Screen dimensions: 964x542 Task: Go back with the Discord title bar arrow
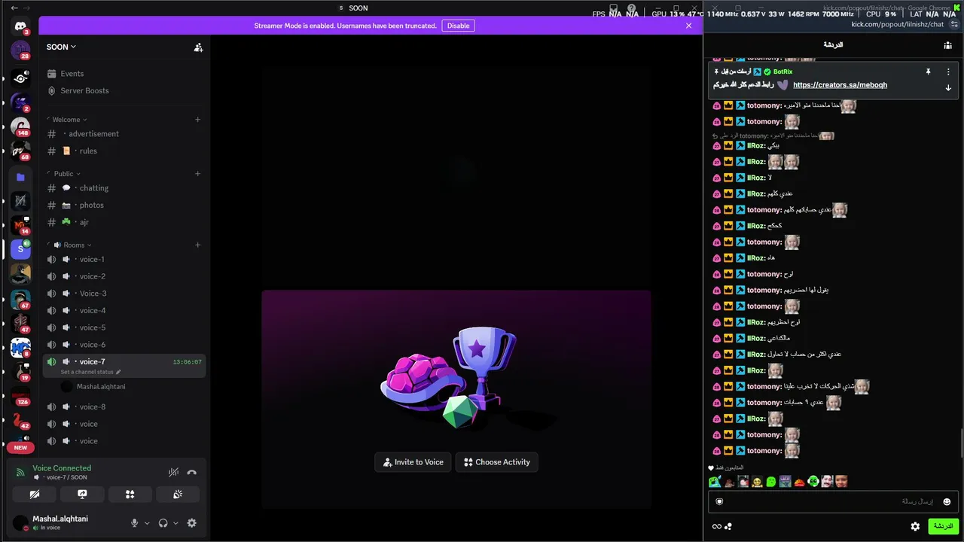[14, 8]
